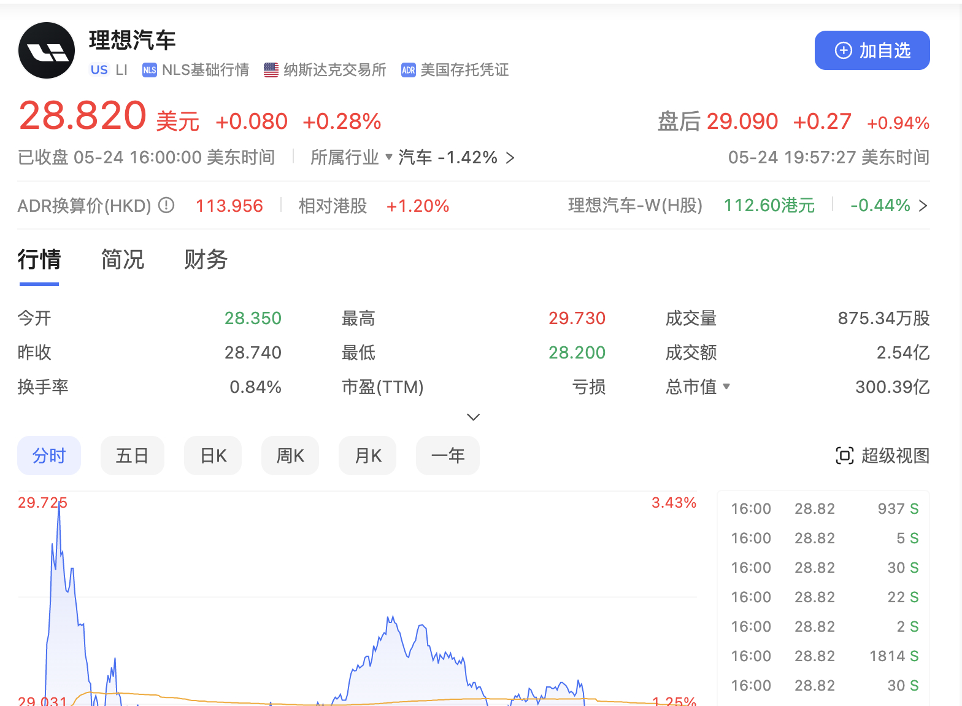This screenshot has height=706, width=962.
Task: Click the chart's 3.43% axis label
Action: [674, 503]
